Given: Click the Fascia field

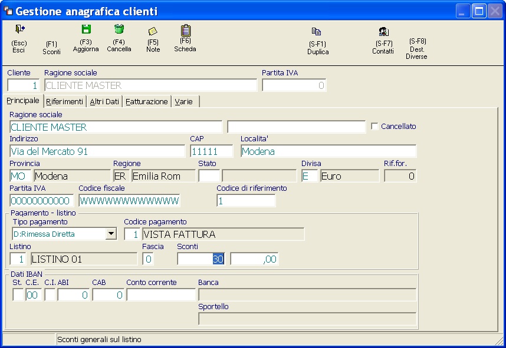Looking at the screenshot, I should click(148, 259).
